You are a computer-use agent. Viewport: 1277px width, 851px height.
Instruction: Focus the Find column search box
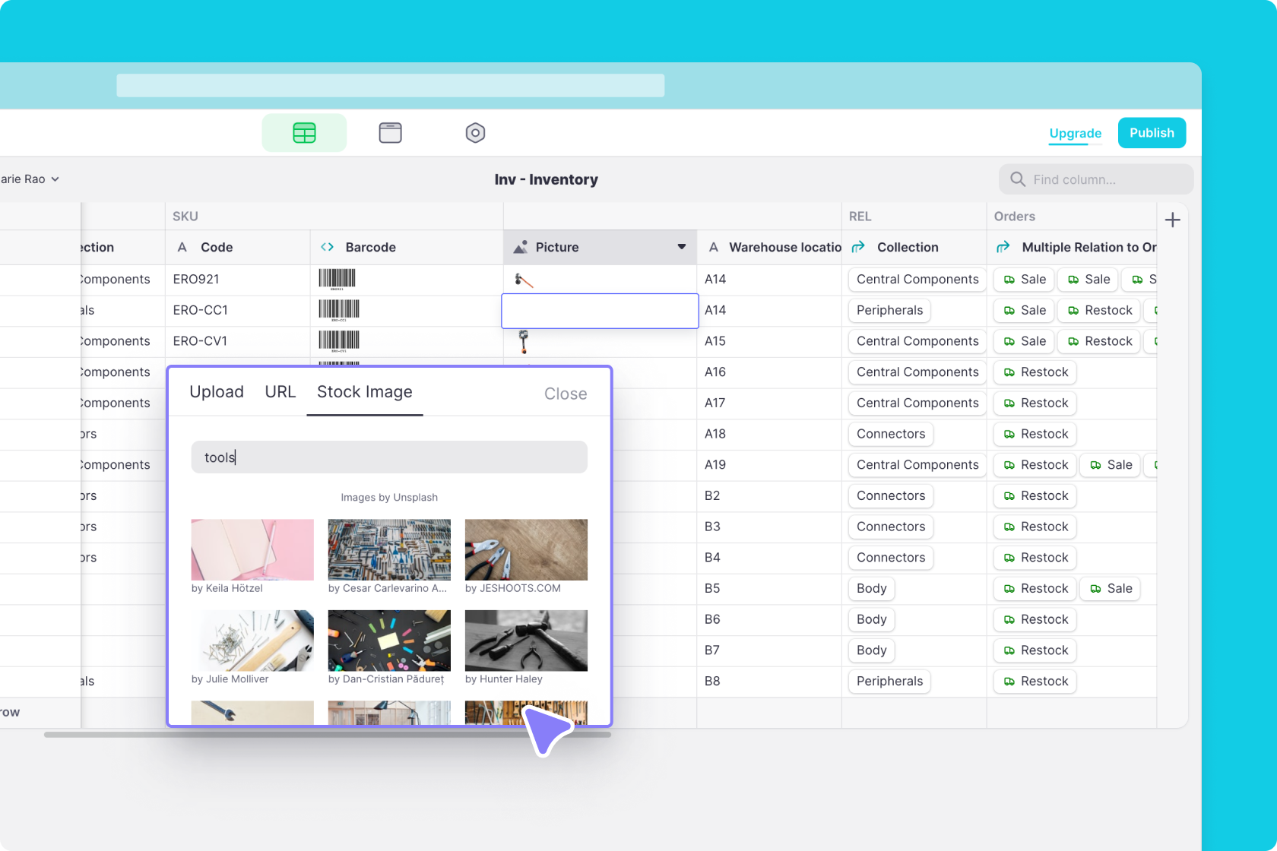pos(1095,179)
